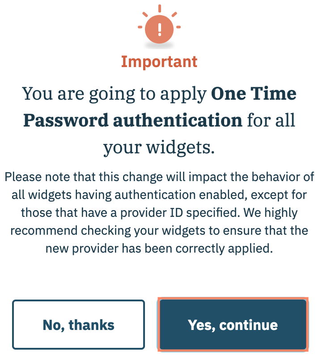The width and height of the screenshot is (323, 355).
Task: Click the shadow beneath the alert icon
Action: click(x=159, y=46)
